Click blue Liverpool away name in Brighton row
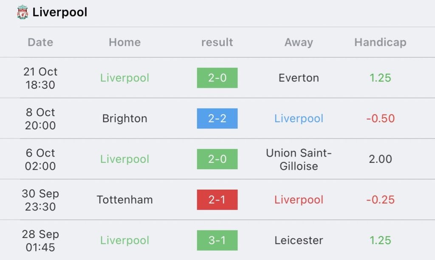This screenshot has width=435, height=260. tap(299, 118)
